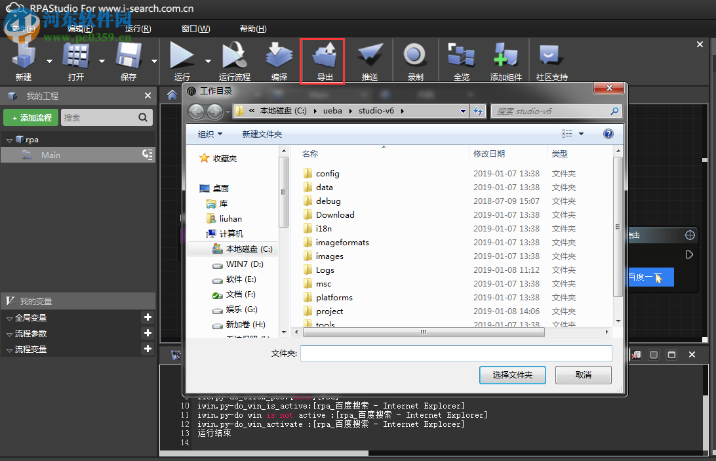Click the search magnifier in project panel
This screenshot has height=461, width=716.
pos(143,117)
